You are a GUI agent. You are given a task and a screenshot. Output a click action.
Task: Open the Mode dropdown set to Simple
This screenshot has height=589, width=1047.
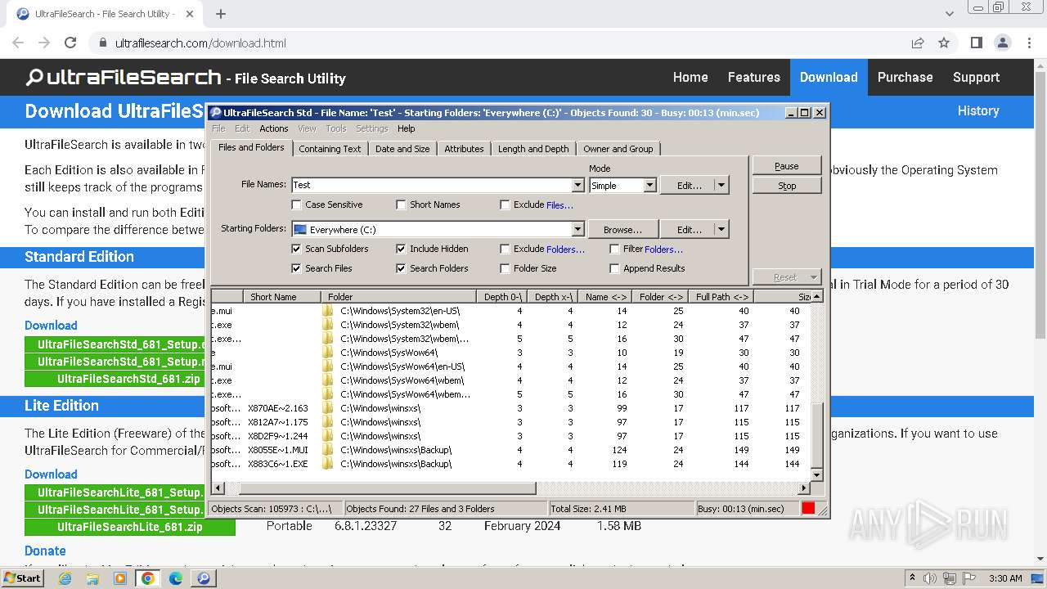(649, 186)
